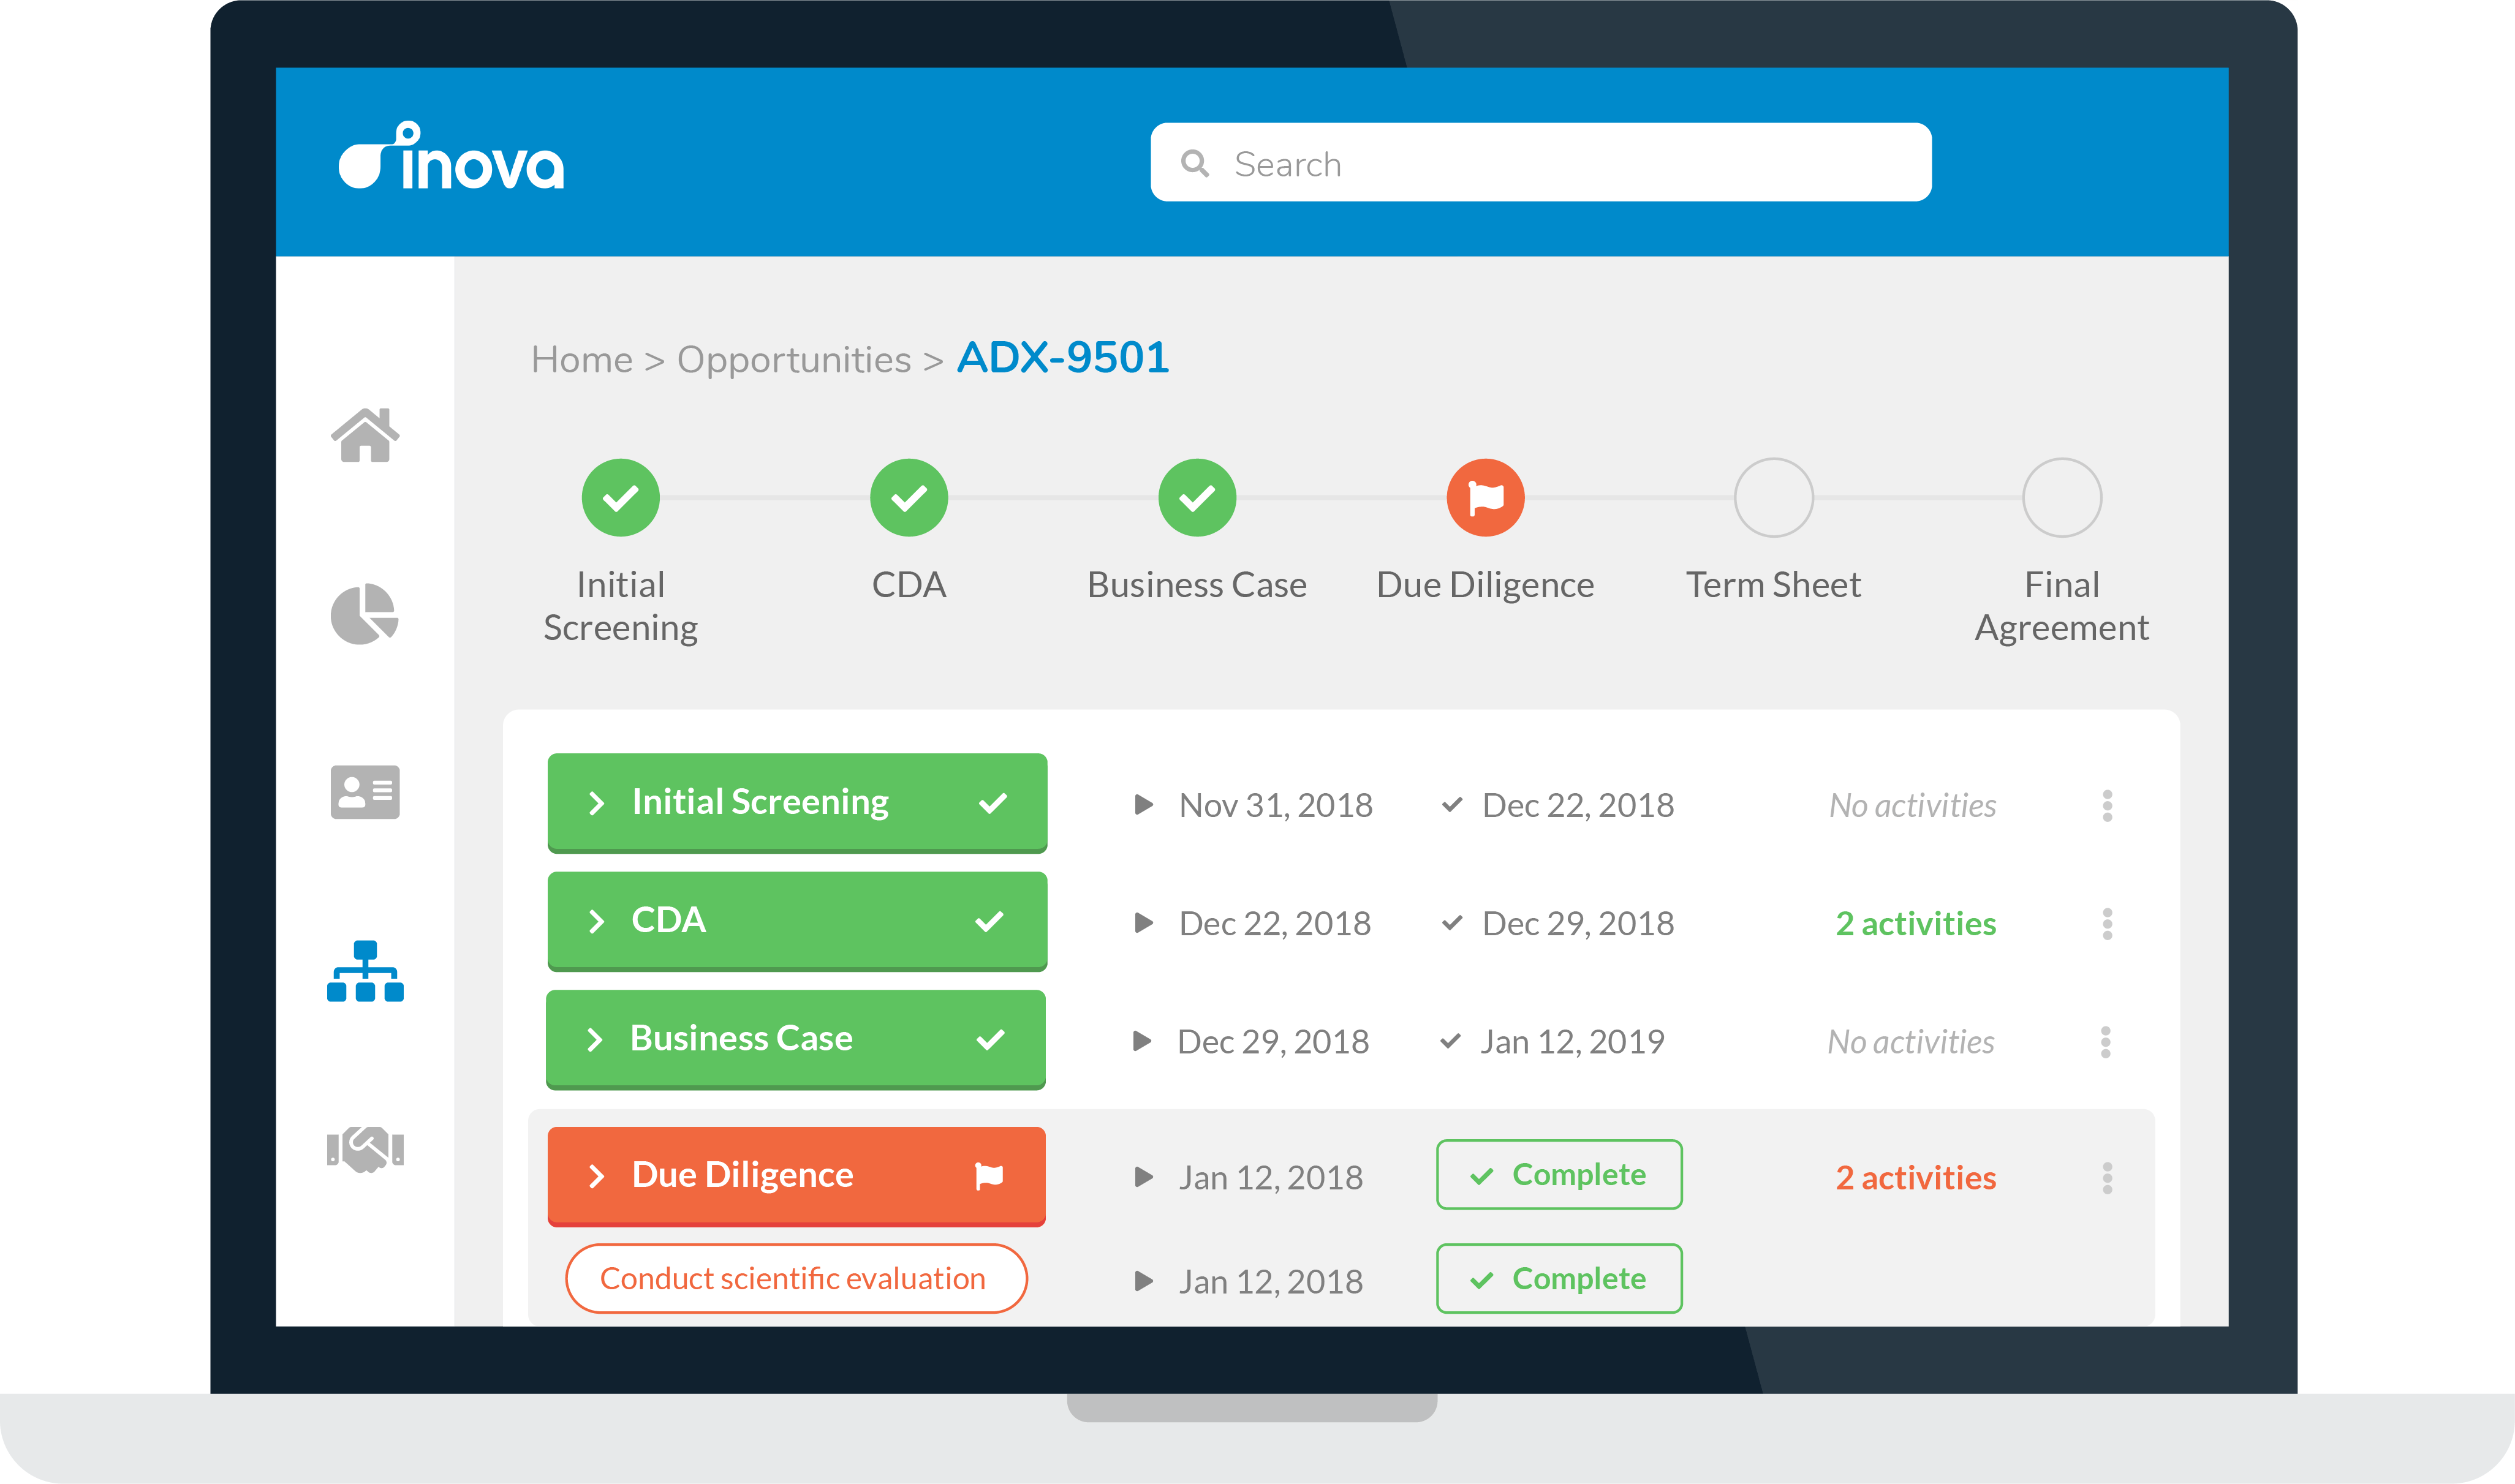This screenshot has width=2515, height=1484.
Task: Open the handshake deals sidebar icon
Action: [365, 1149]
